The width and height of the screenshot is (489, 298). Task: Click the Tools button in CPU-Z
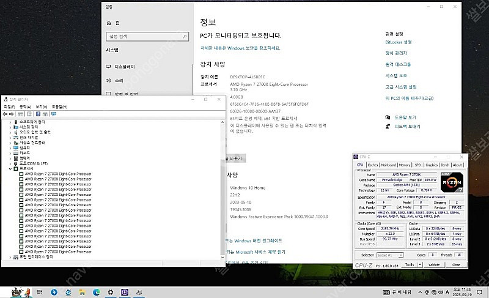[x=410, y=264]
